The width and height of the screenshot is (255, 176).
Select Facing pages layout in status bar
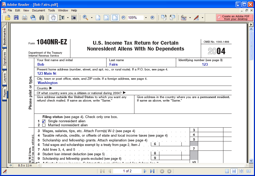coord(249,171)
